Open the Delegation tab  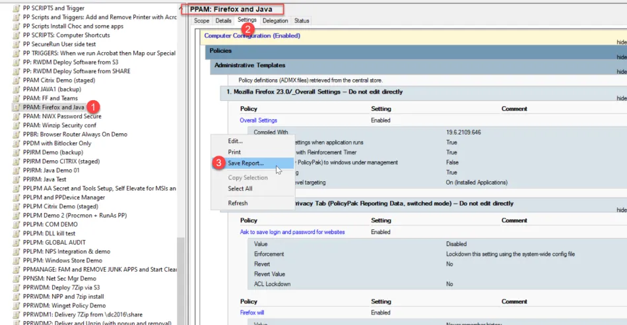(x=275, y=21)
